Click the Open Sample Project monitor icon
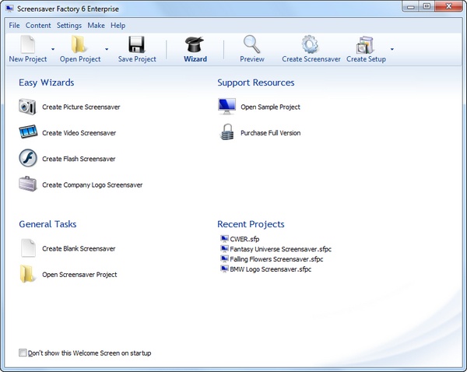Viewport: 467px width, 372px height. (226, 107)
